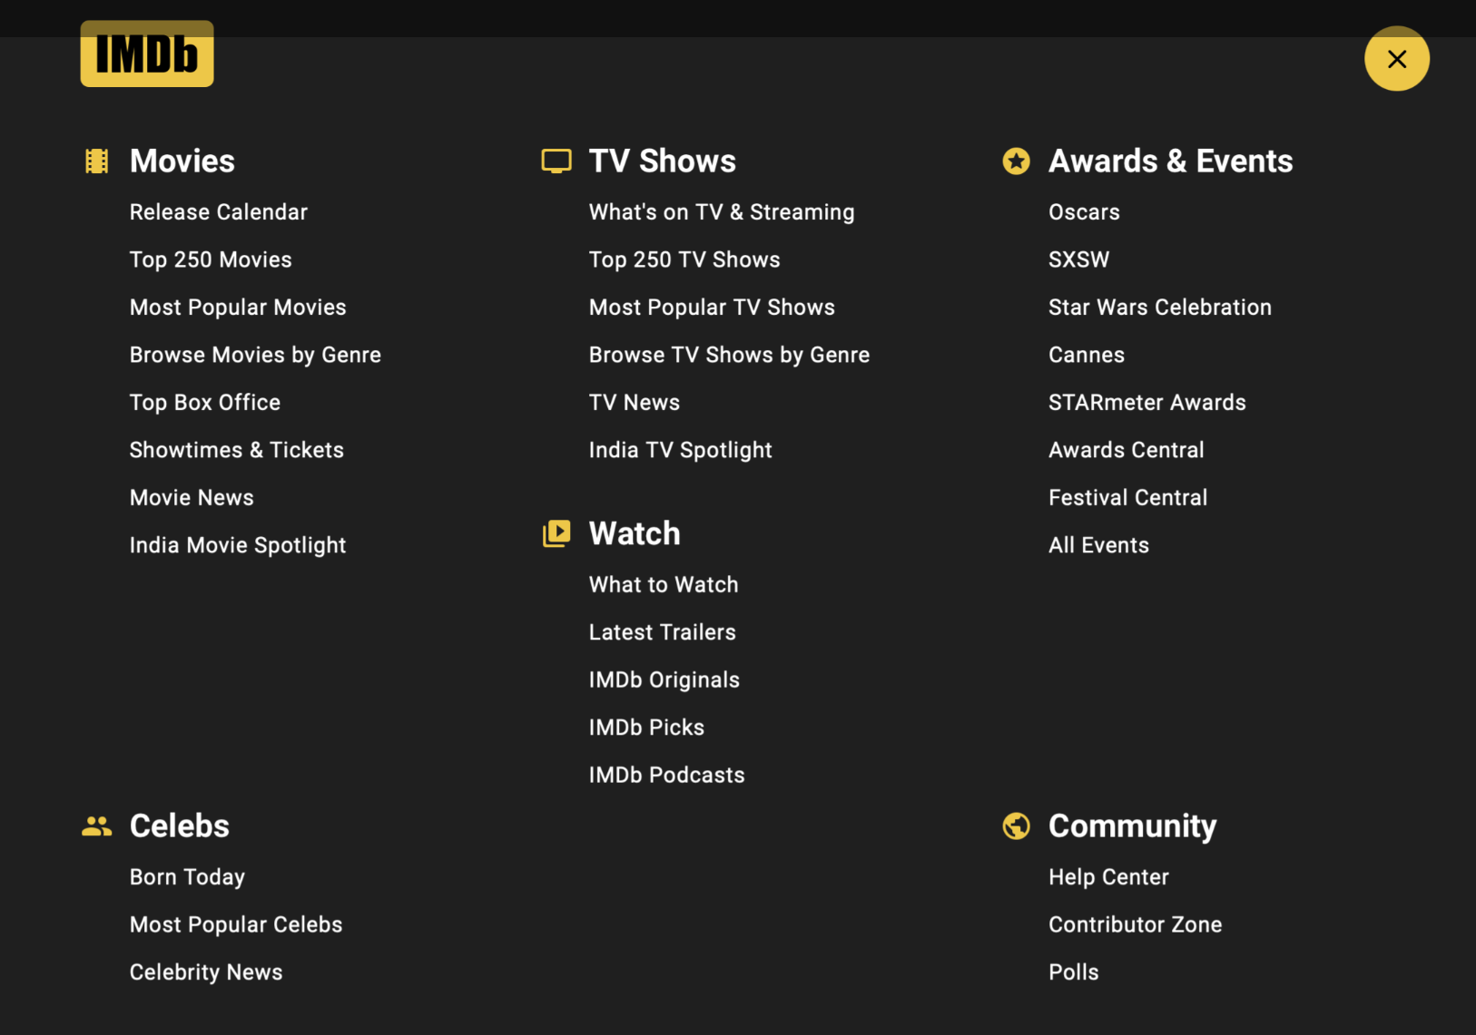
Task: Open Showtimes & Tickets
Action: coord(237,451)
